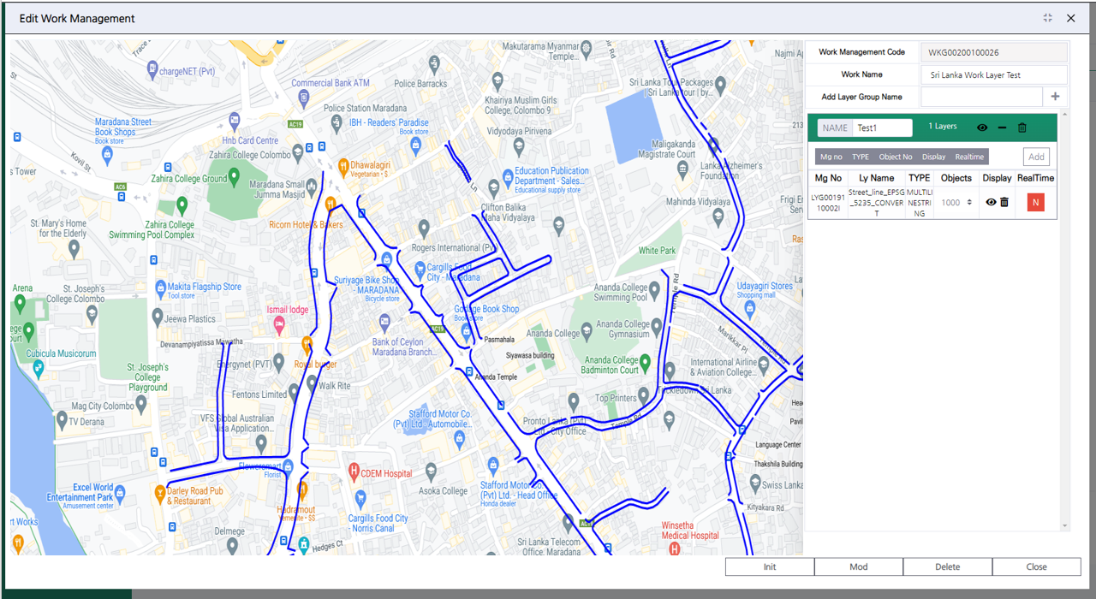Image resolution: width=1096 pixels, height=599 pixels.
Task: Click the Street_line_EPSG_5235_CONVERT layer name cell
Action: [x=877, y=203]
